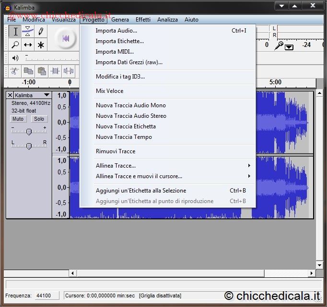Click the Silence audio toolbar icon
This screenshot has height=307, width=327.
point(69,71)
